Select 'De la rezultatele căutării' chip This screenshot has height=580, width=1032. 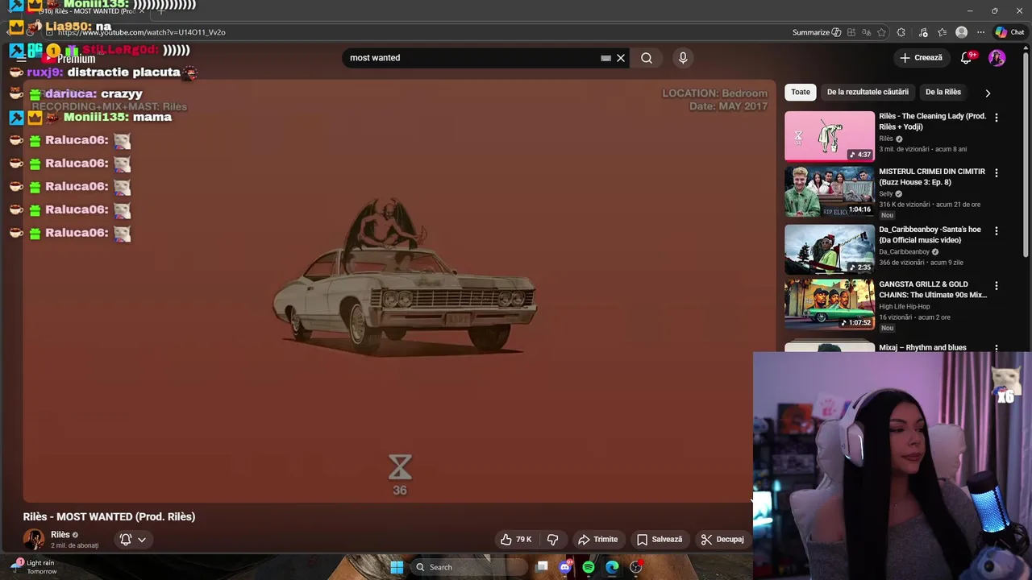(868, 92)
